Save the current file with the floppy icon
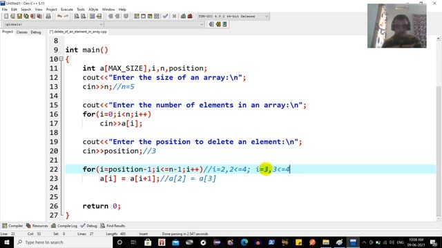Viewport: 442px width, 248px height. coord(19,17)
